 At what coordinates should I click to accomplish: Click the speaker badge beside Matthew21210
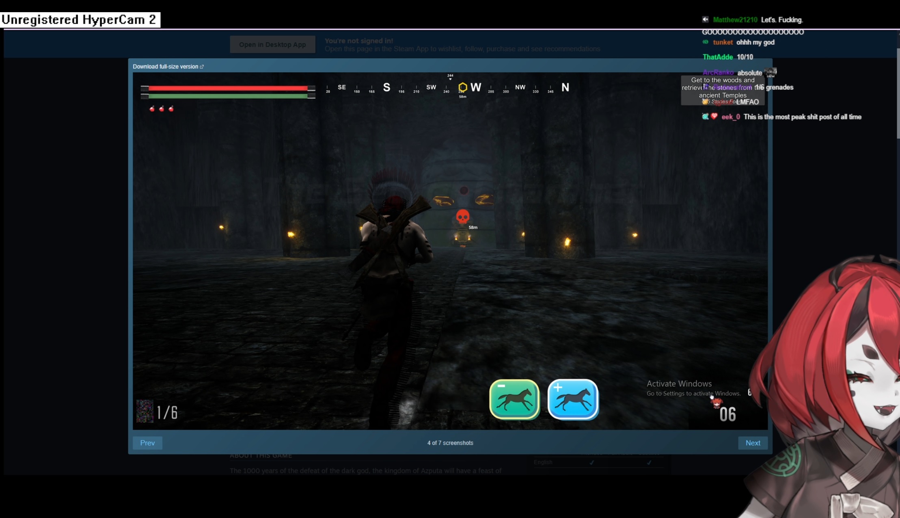(706, 20)
